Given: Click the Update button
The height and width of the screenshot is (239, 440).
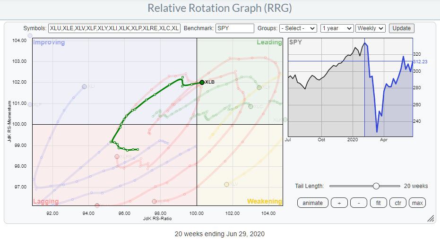Looking at the screenshot, I should [x=401, y=28].
